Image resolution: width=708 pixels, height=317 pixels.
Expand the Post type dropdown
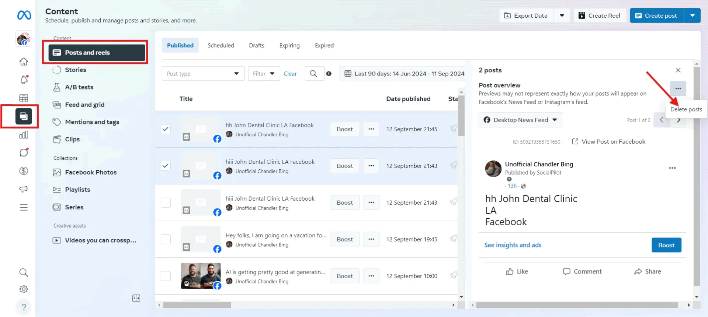(203, 74)
